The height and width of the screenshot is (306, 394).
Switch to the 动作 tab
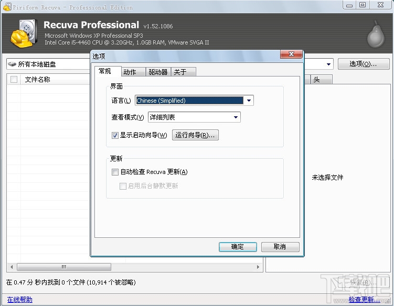[x=133, y=72]
